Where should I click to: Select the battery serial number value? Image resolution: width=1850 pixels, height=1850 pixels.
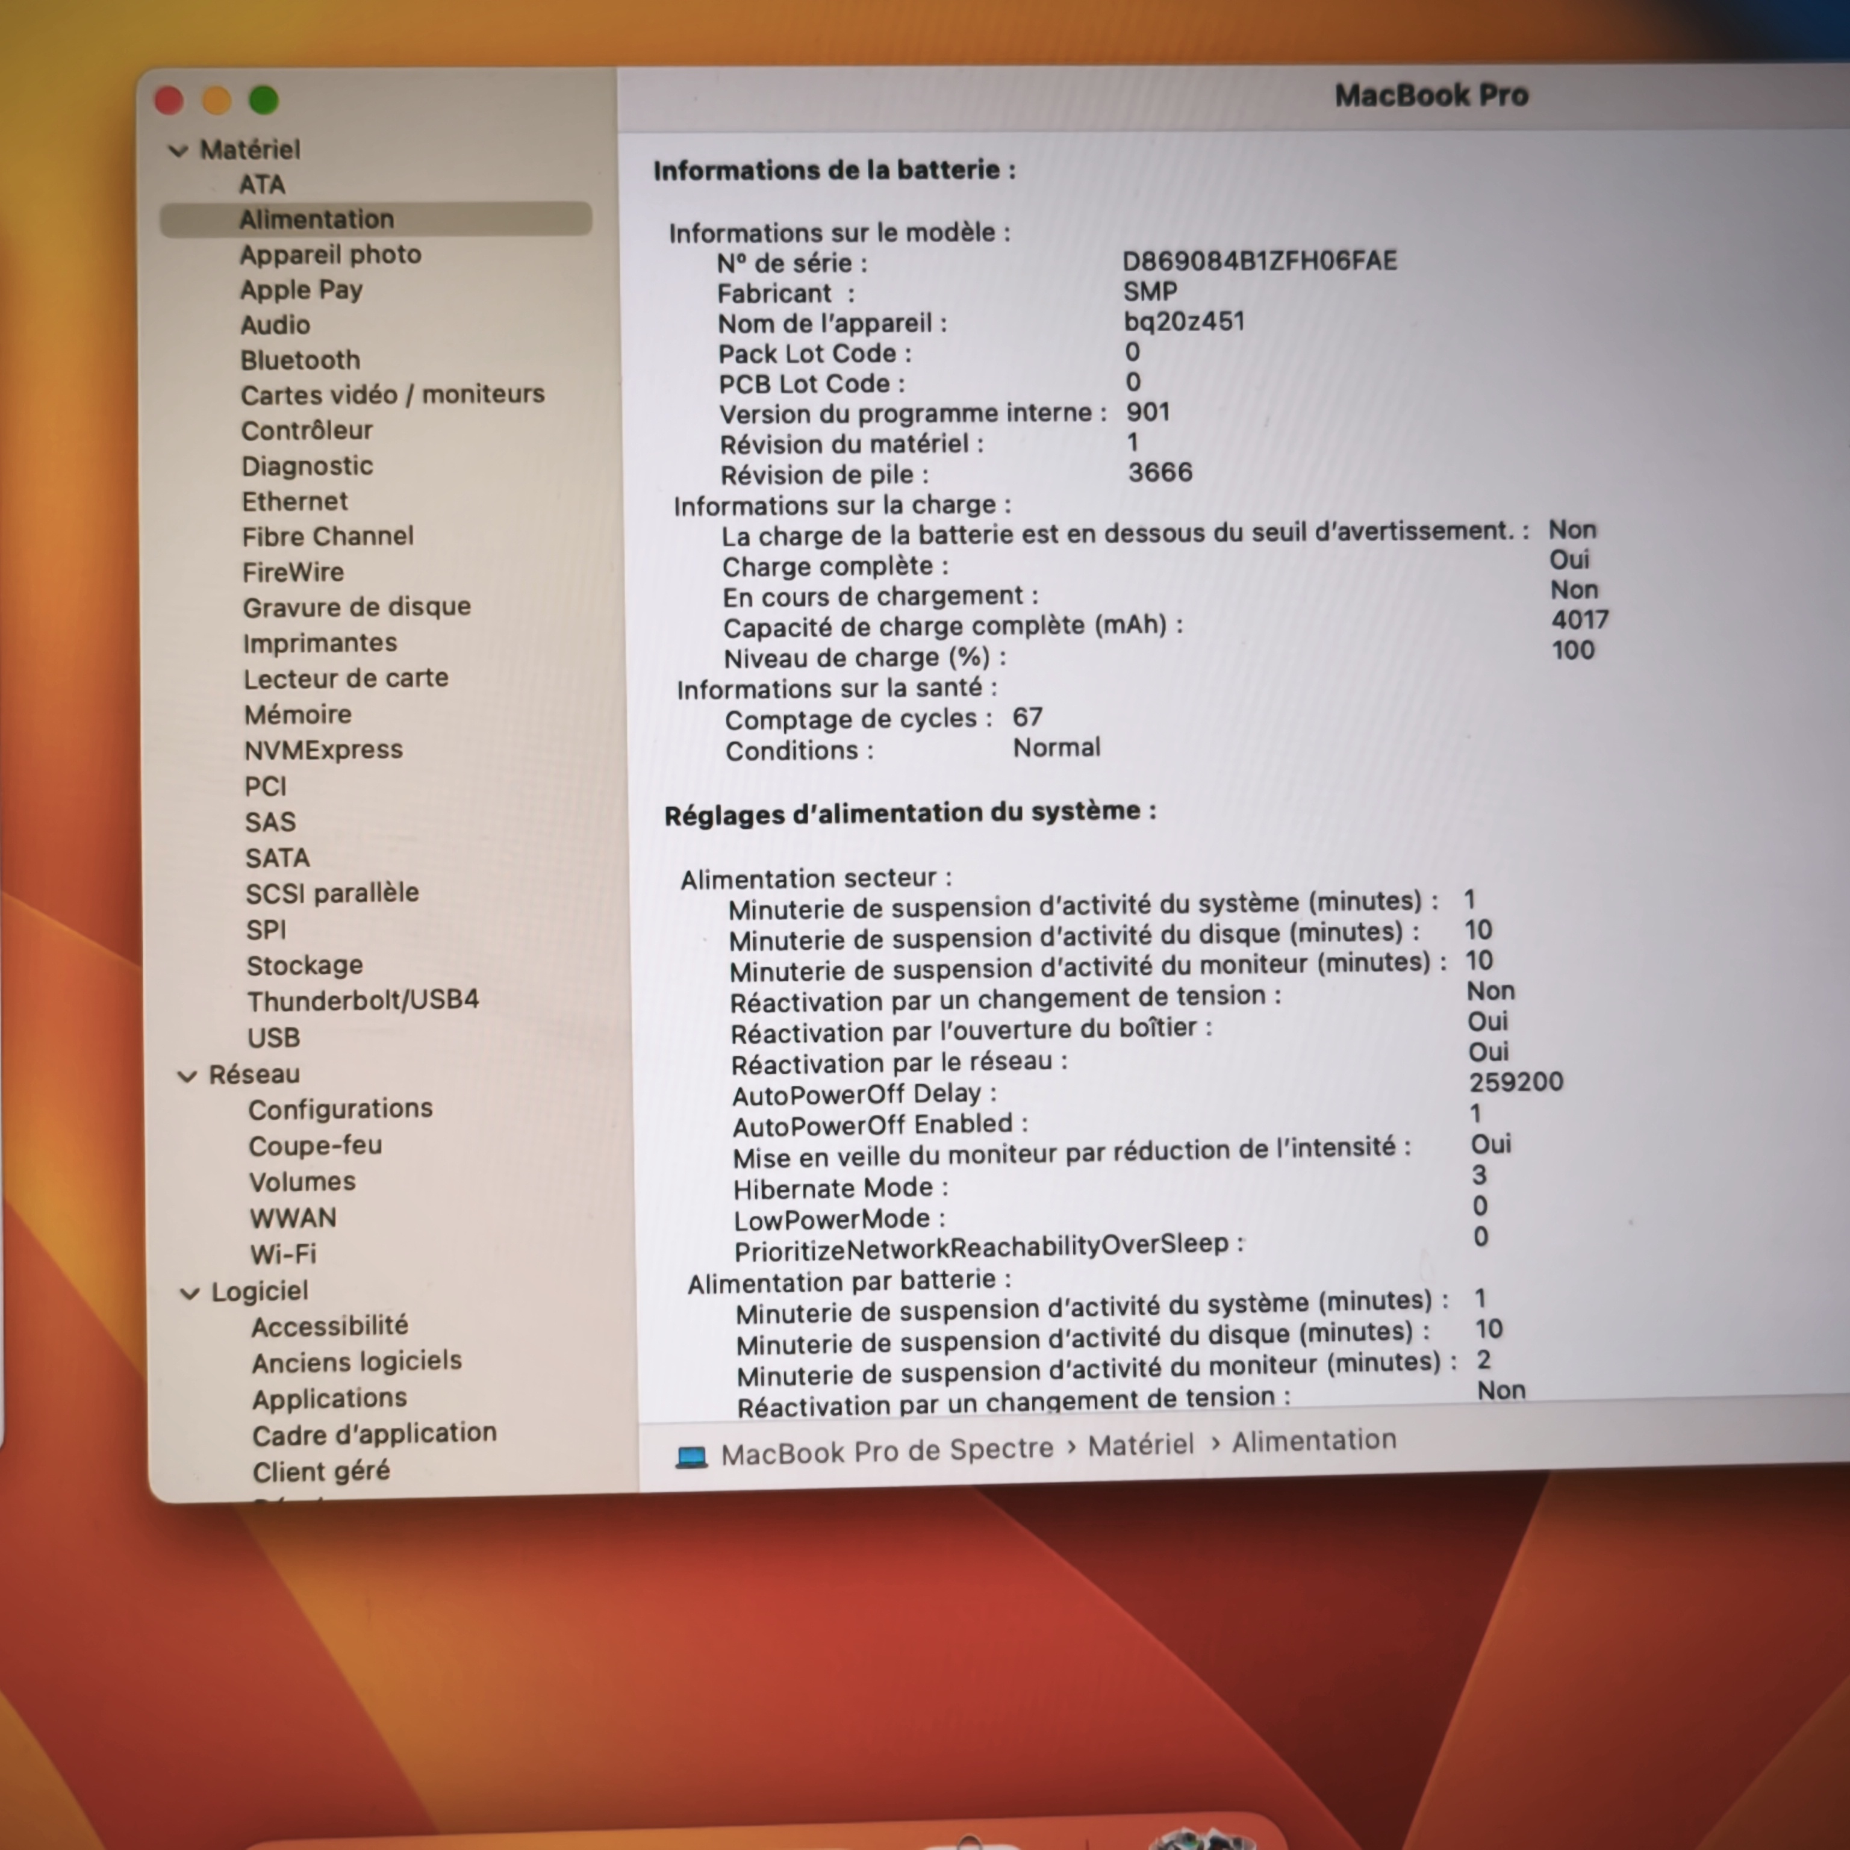tap(1259, 260)
